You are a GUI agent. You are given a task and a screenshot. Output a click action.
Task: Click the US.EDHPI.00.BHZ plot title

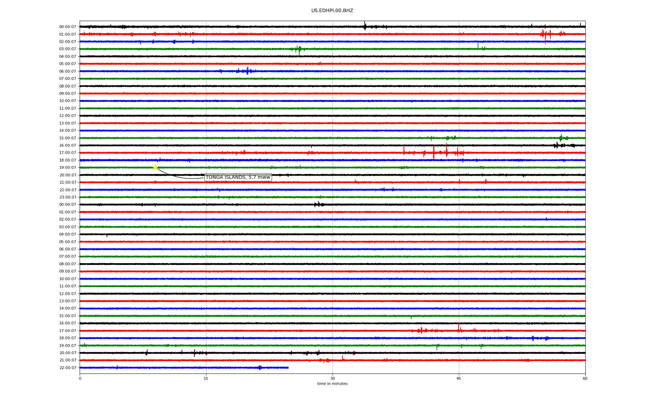click(x=332, y=11)
